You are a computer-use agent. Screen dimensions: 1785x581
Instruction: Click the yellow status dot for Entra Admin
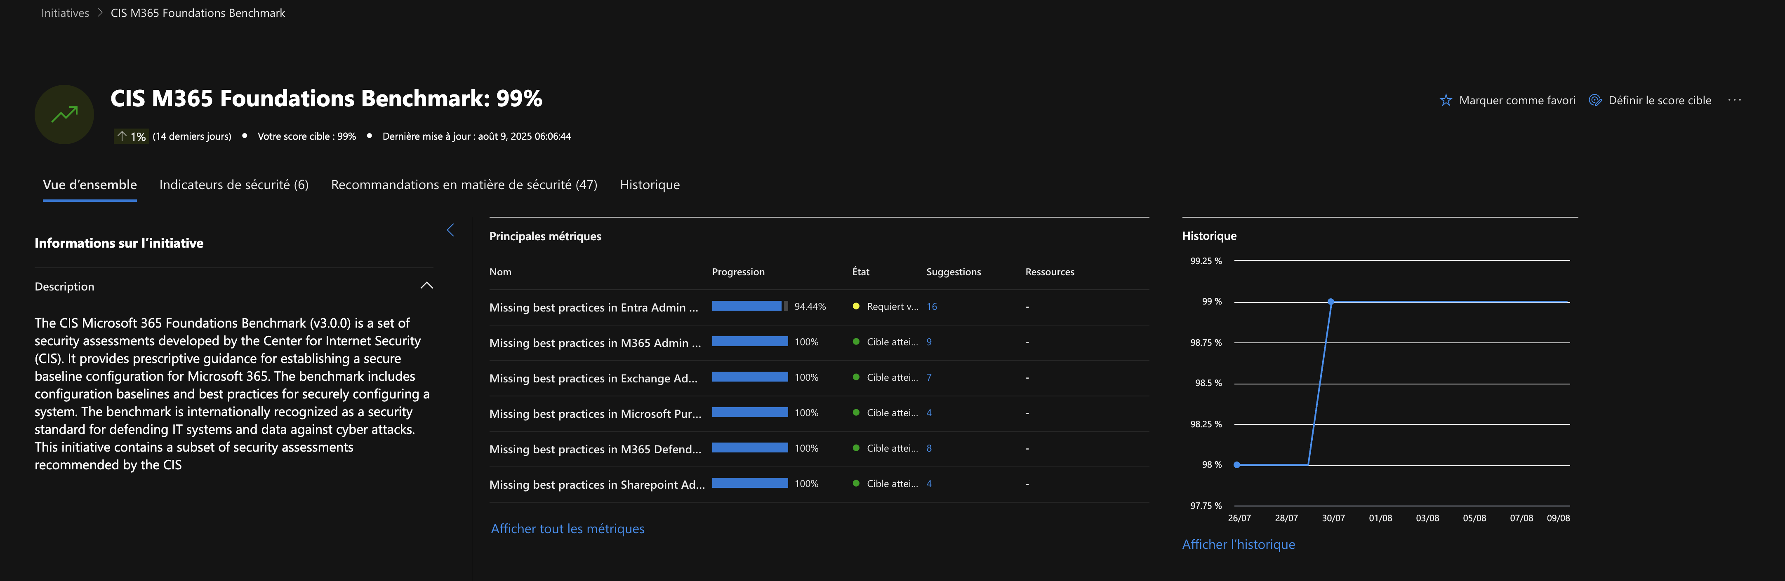(x=856, y=307)
